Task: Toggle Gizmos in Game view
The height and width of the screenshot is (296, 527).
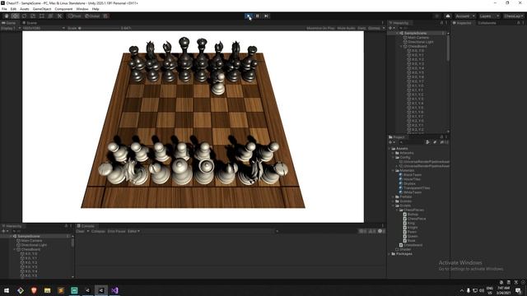Action: tap(374, 28)
